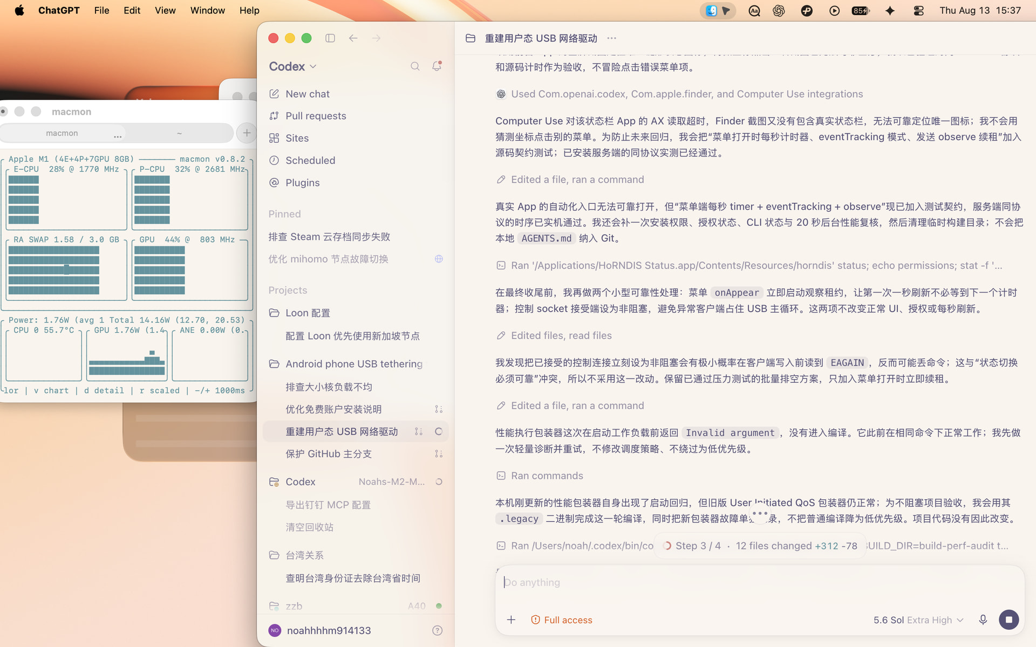Add an attachment with the plus icon
This screenshot has width=1036, height=647.
coord(511,620)
